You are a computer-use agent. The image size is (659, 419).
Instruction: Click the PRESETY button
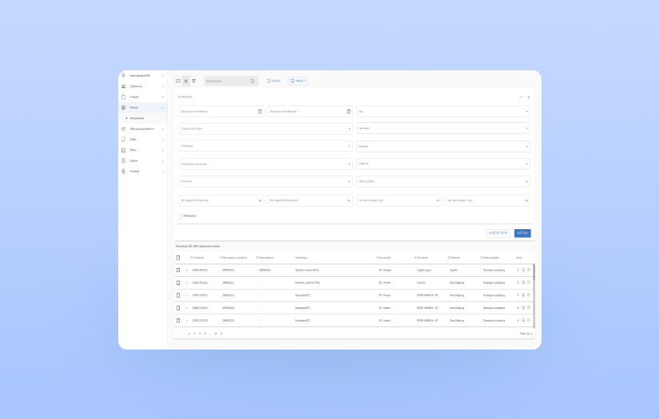pyautogui.click(x=298, y=81)
